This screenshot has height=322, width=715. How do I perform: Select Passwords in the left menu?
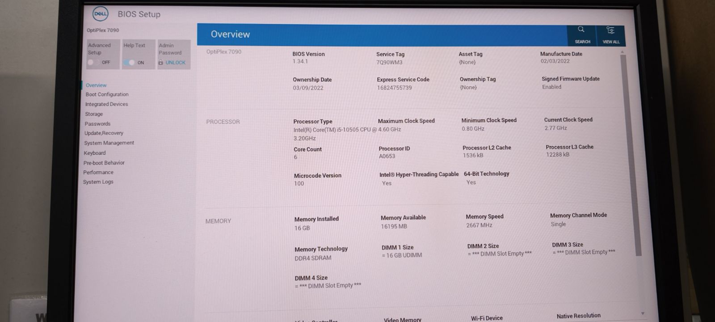(97, 124)
